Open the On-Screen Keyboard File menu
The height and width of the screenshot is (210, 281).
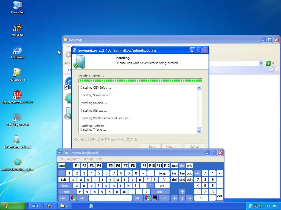point(61,159)
